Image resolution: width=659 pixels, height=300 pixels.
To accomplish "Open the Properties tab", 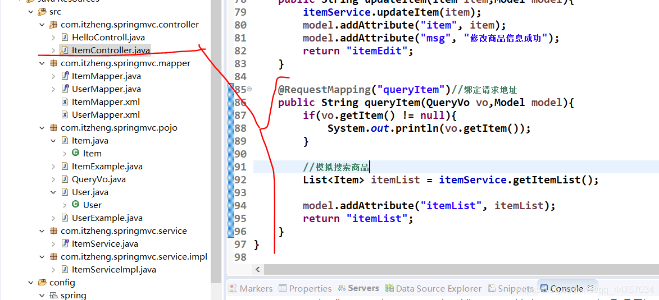I will [305, 288].
